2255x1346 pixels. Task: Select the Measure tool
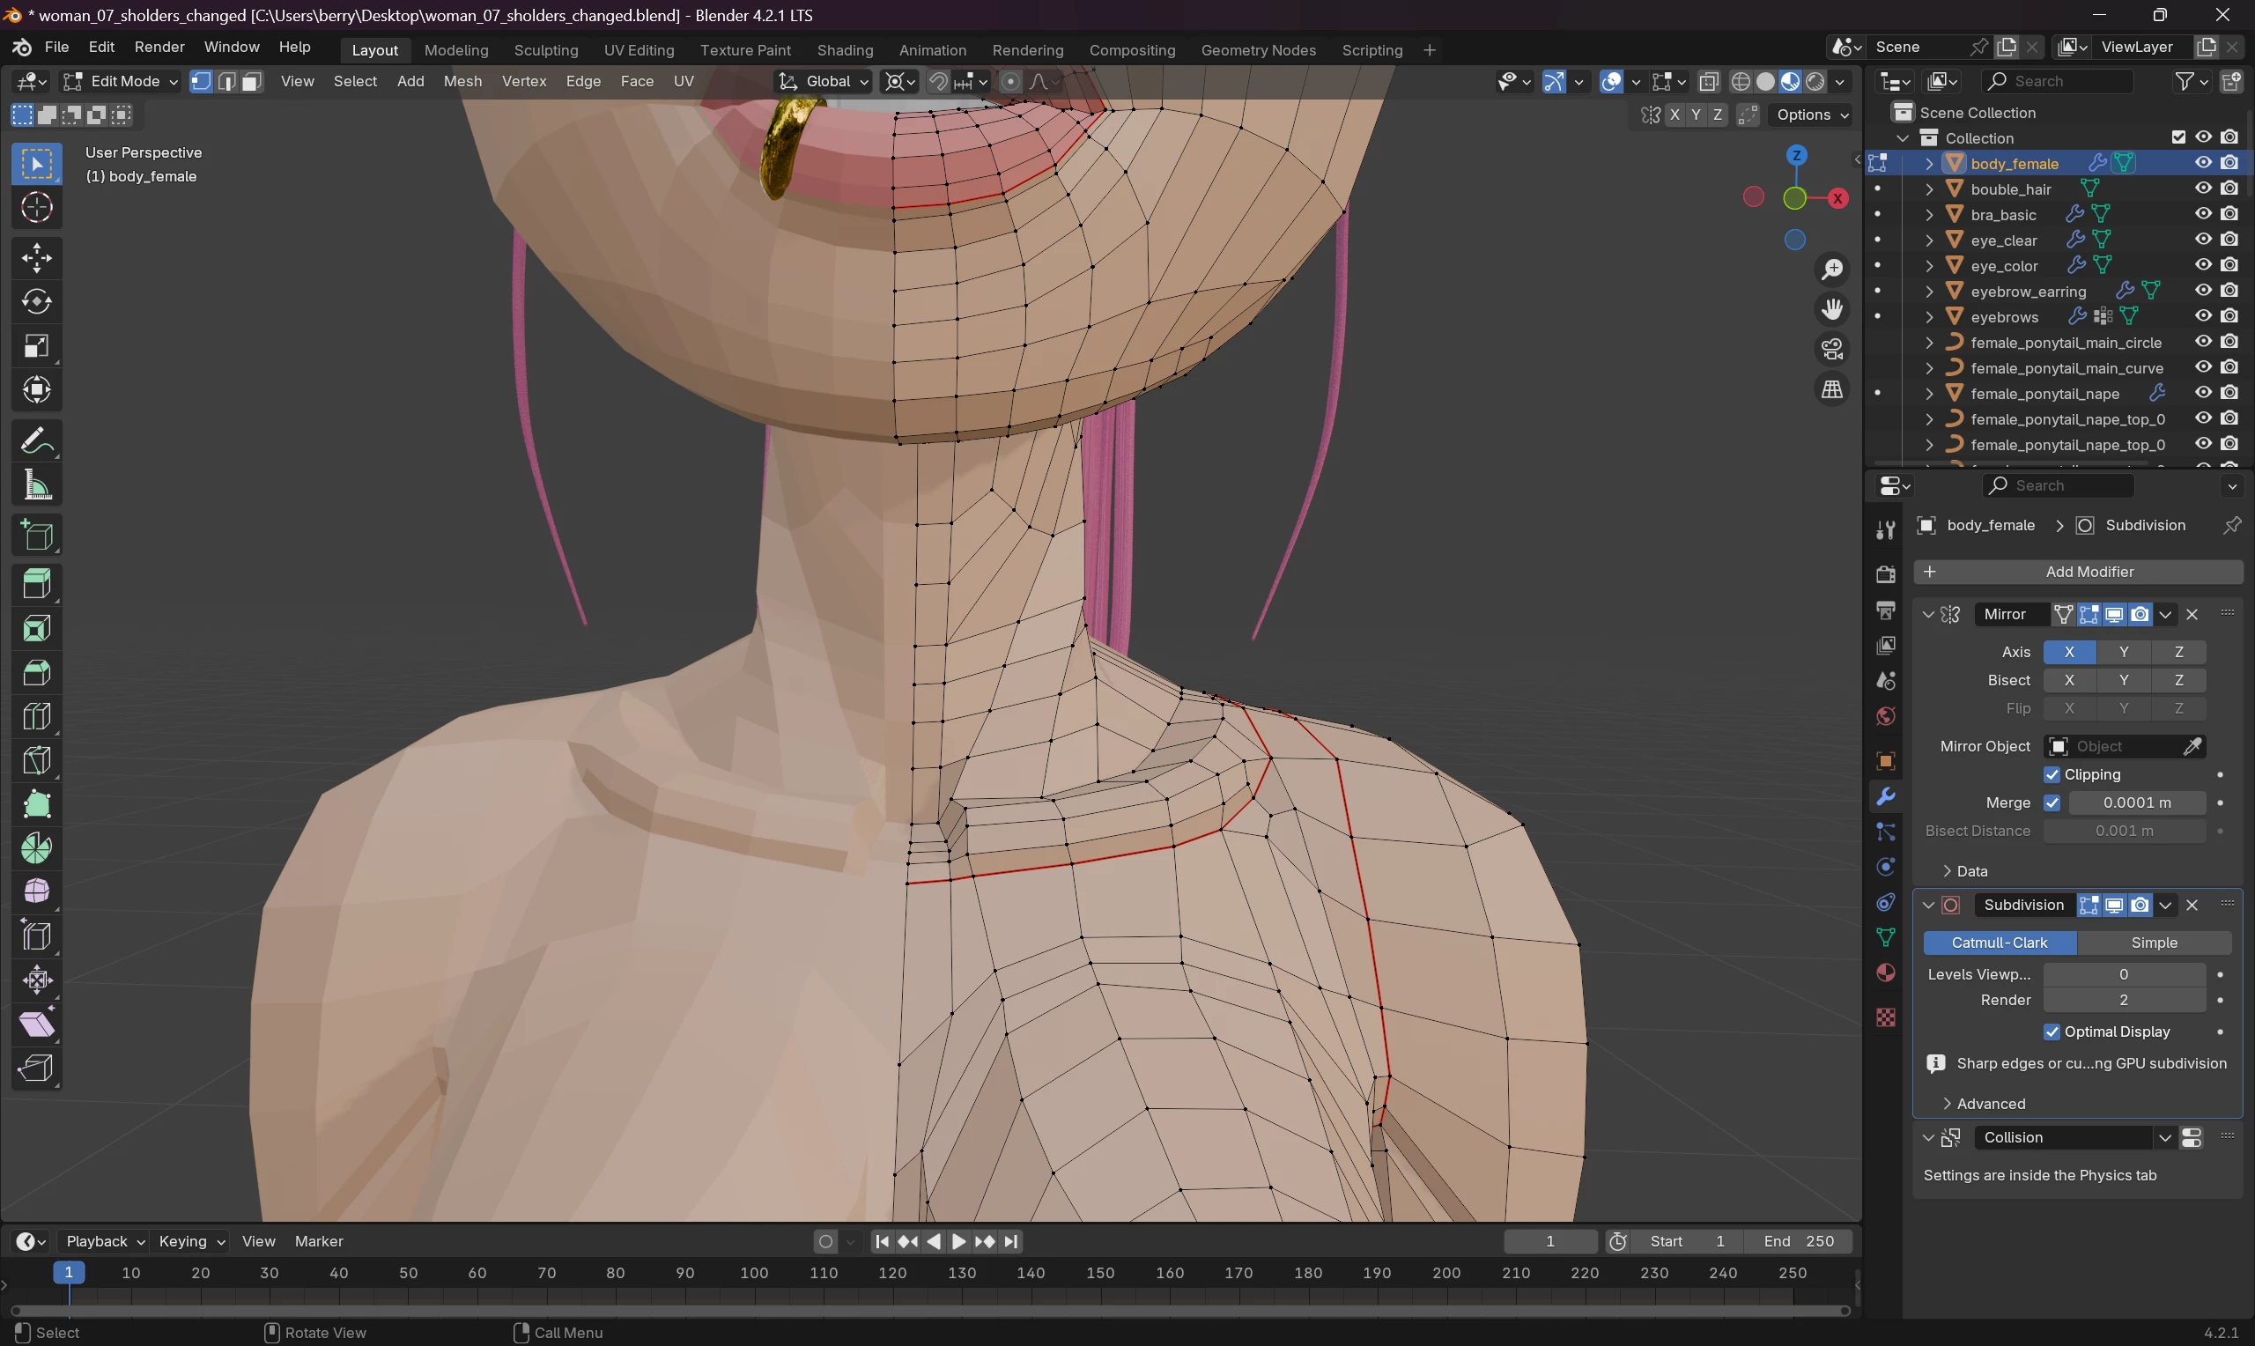[x=36, y=485]
